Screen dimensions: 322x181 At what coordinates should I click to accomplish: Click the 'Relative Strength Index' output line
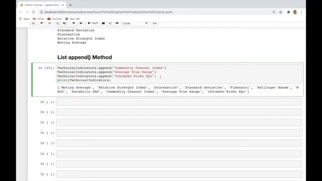tap(81, 39)
